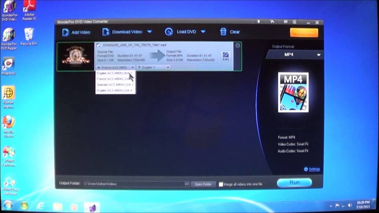
Task: Select English AC3 48KHz 2ch 4 track
Action: 115,90
